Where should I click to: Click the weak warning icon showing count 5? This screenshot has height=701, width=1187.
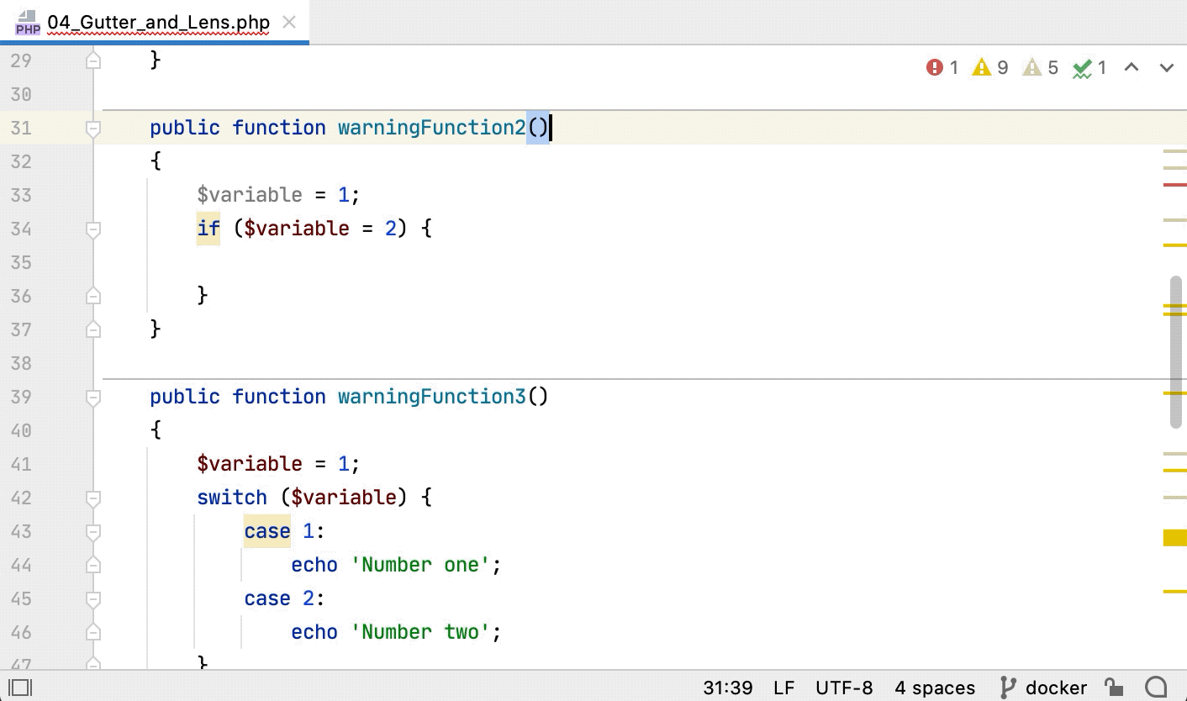[1032, 67]
